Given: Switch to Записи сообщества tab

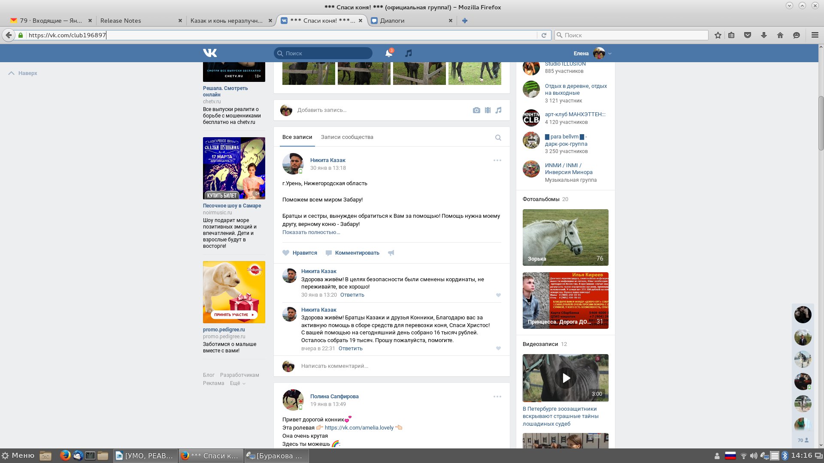Looking at the screenshot, I should [347, 137].
